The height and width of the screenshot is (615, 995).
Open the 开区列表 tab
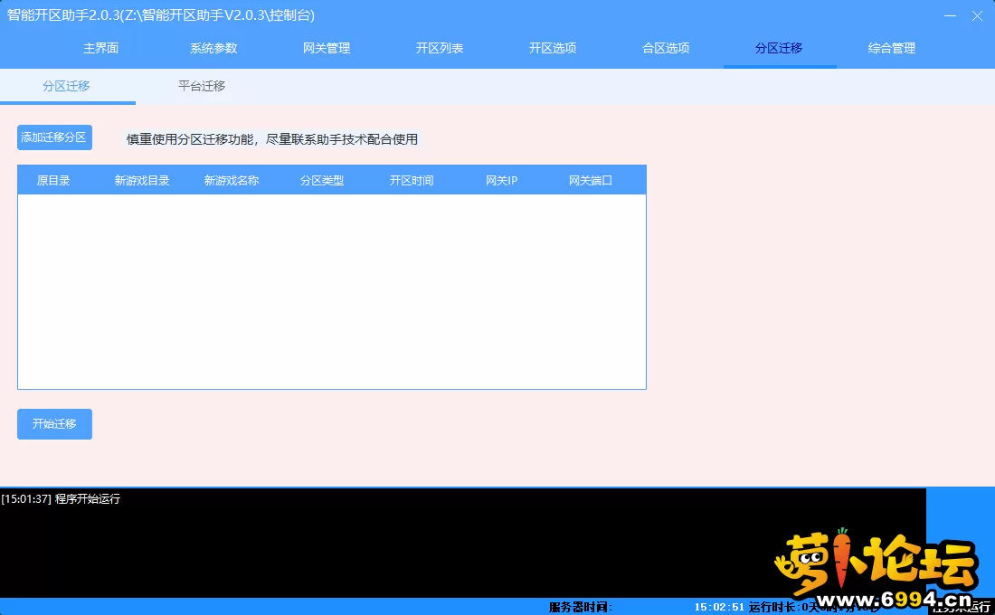coord(440,49)
